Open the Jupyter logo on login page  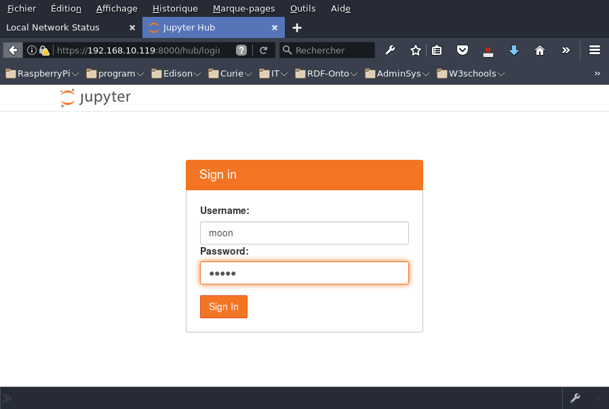(x=95, y=97)
